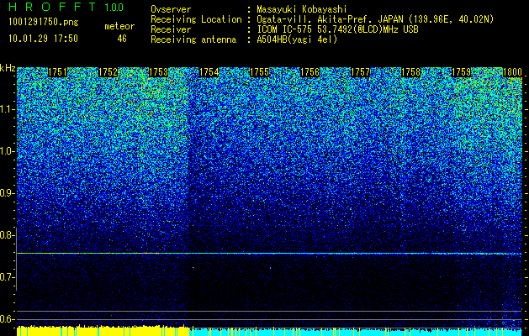The image size is (529, 336).
Task: Click the meteor count 46
Action: [122, 39]
